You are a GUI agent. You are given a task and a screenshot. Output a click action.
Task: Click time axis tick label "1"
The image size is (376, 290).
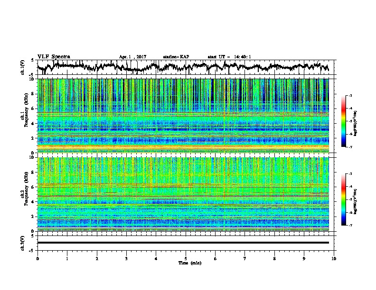click(67, 259)
